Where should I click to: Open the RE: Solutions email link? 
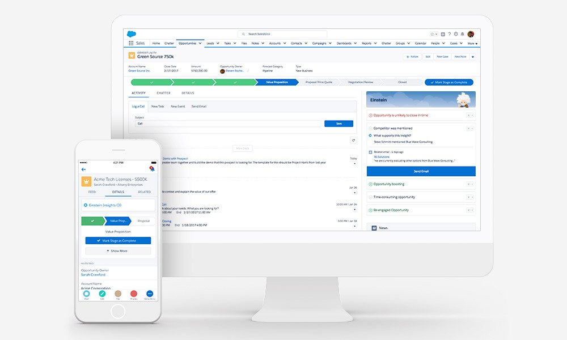[382, 157]
